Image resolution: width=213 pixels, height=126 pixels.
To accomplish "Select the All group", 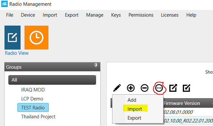I will click(52, 80).
